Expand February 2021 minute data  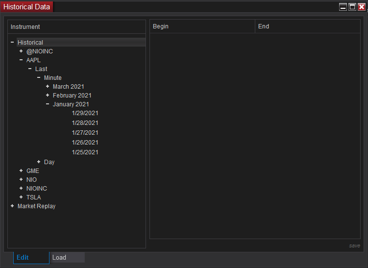click(x=48, y=95)
